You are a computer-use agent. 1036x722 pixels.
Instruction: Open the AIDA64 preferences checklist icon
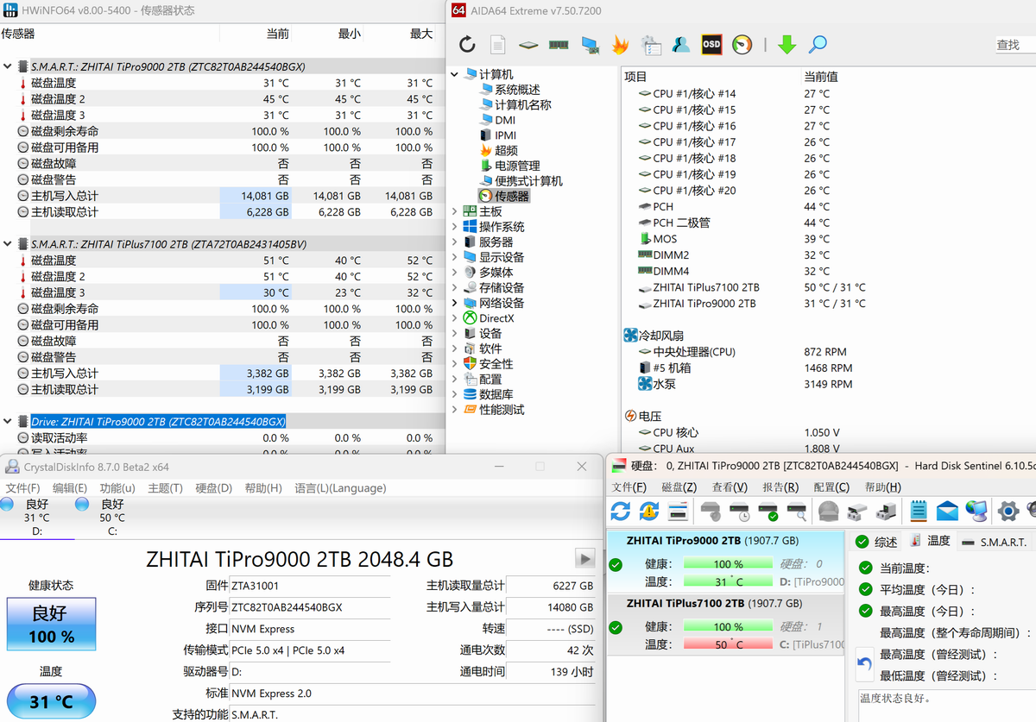pyautogui.click(x=651, y=44)
